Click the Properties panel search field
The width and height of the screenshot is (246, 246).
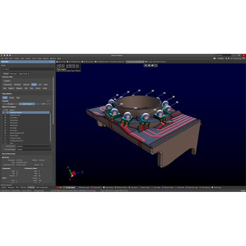(x=28, y=69)
